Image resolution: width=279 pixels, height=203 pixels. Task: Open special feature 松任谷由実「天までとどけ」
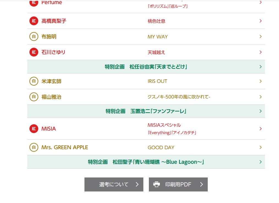[x=146, y=67]
